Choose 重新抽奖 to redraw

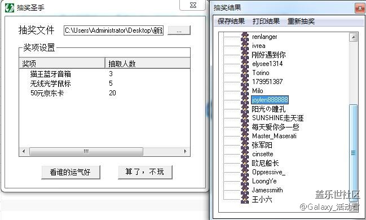pos(301,21)
